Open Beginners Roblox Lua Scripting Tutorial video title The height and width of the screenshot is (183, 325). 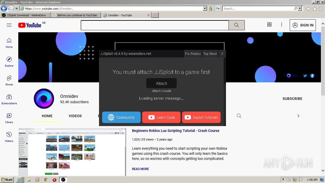point(176,131)
